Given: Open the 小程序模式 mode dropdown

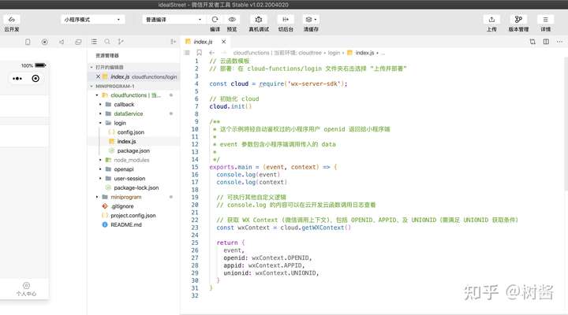Looking at the screenshot, I should click(x=92, y=20).
